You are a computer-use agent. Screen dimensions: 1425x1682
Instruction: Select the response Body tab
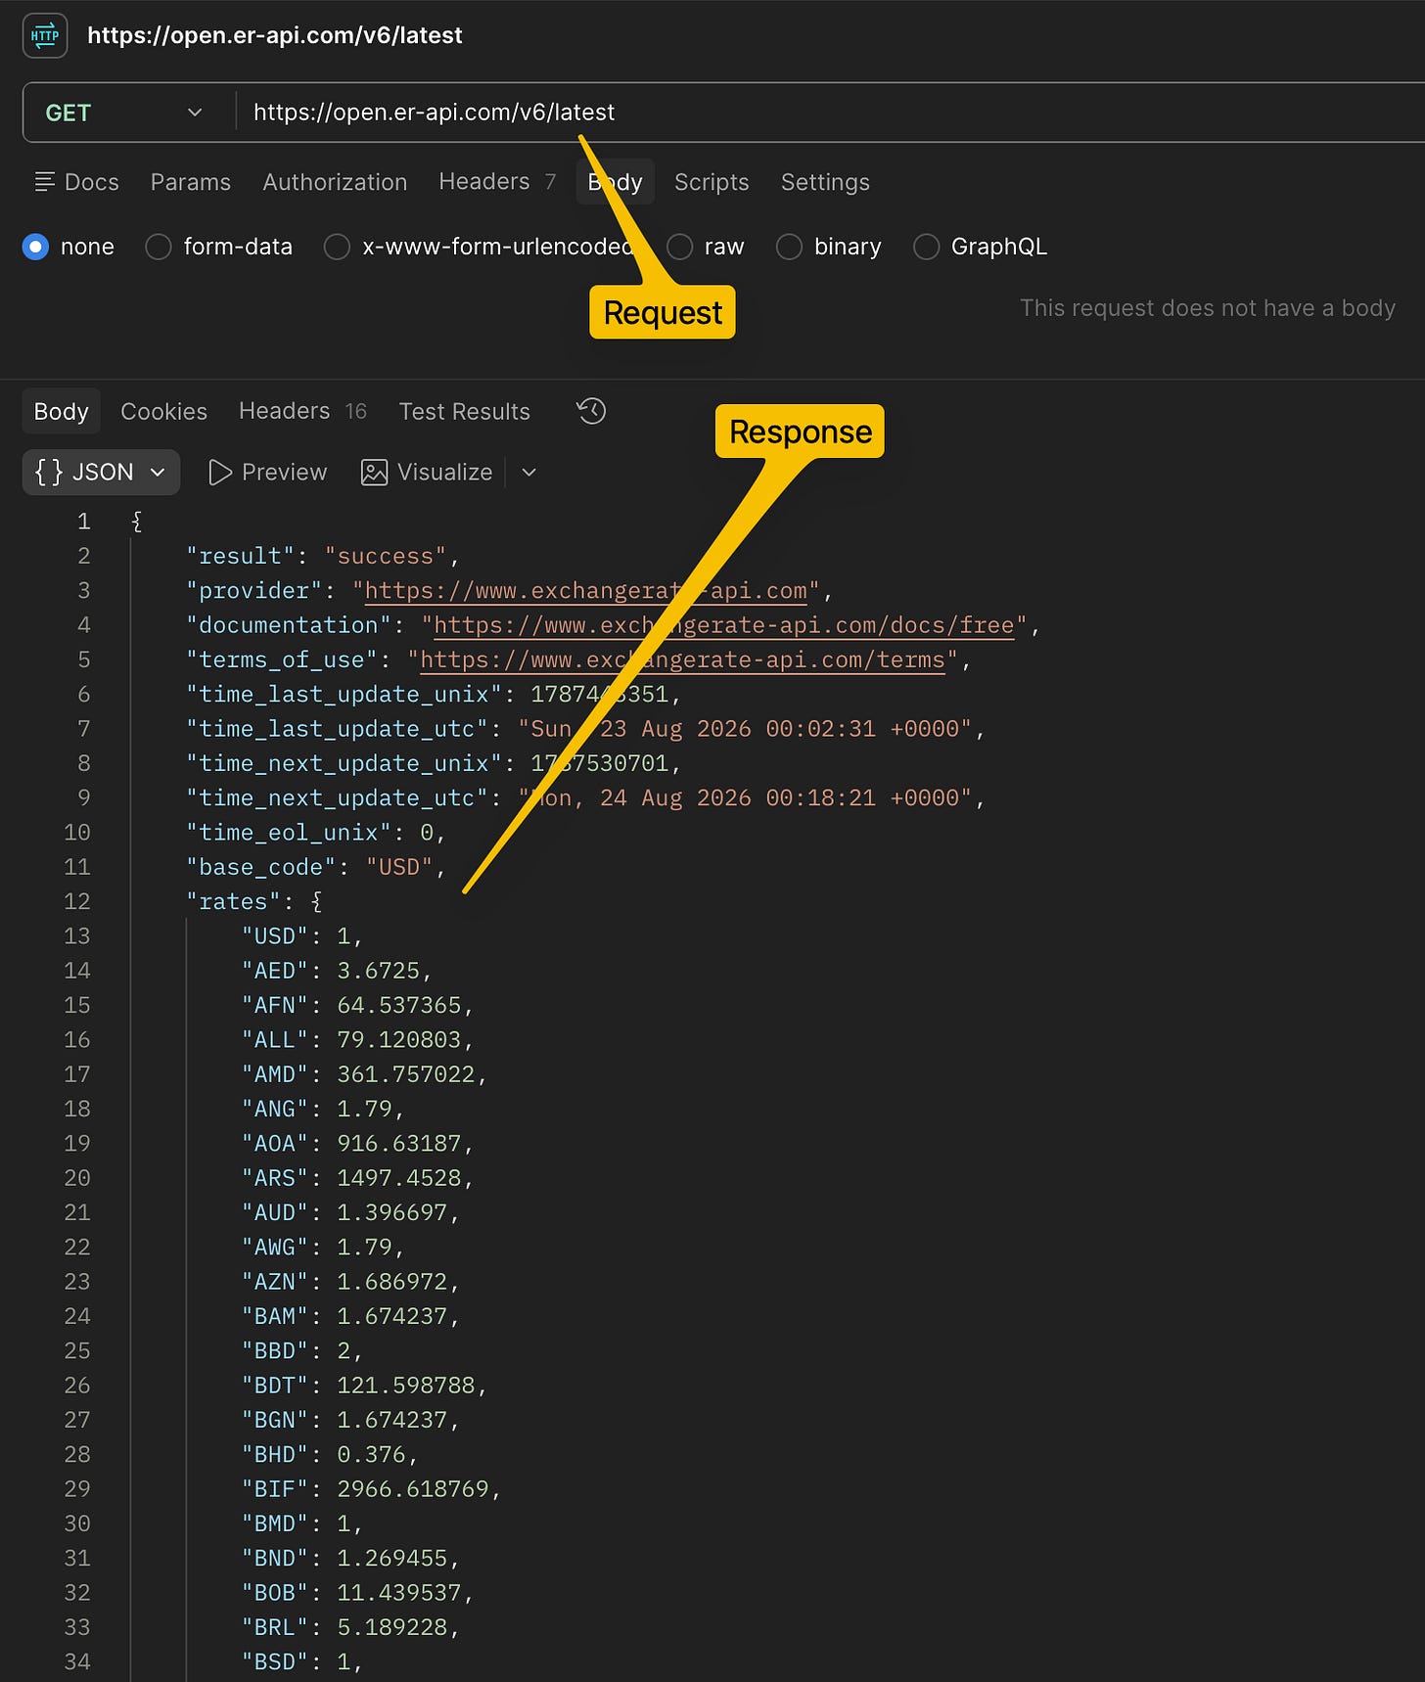coord(61,412)
